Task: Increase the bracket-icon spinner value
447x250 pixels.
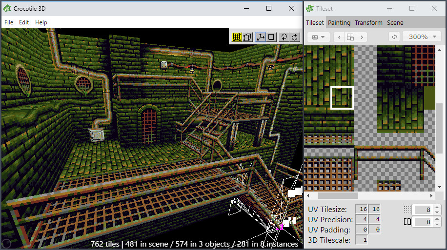Action: point(437,219)
